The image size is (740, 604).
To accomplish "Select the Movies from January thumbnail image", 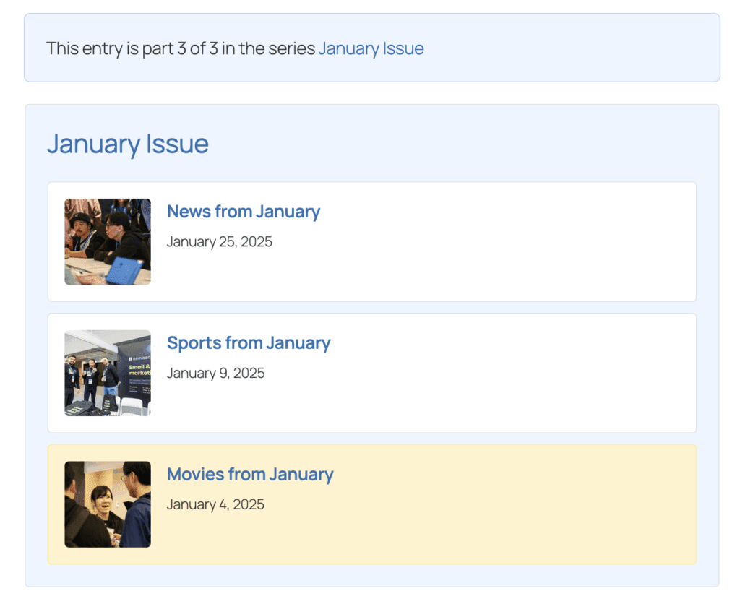I will click(107, 504).
